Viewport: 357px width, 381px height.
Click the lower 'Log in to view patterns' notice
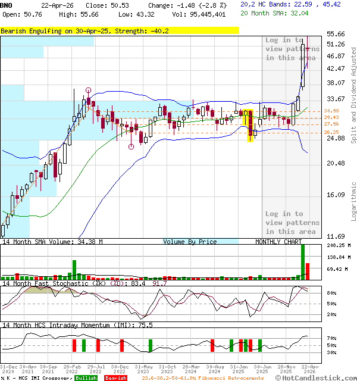pos(292,223)
